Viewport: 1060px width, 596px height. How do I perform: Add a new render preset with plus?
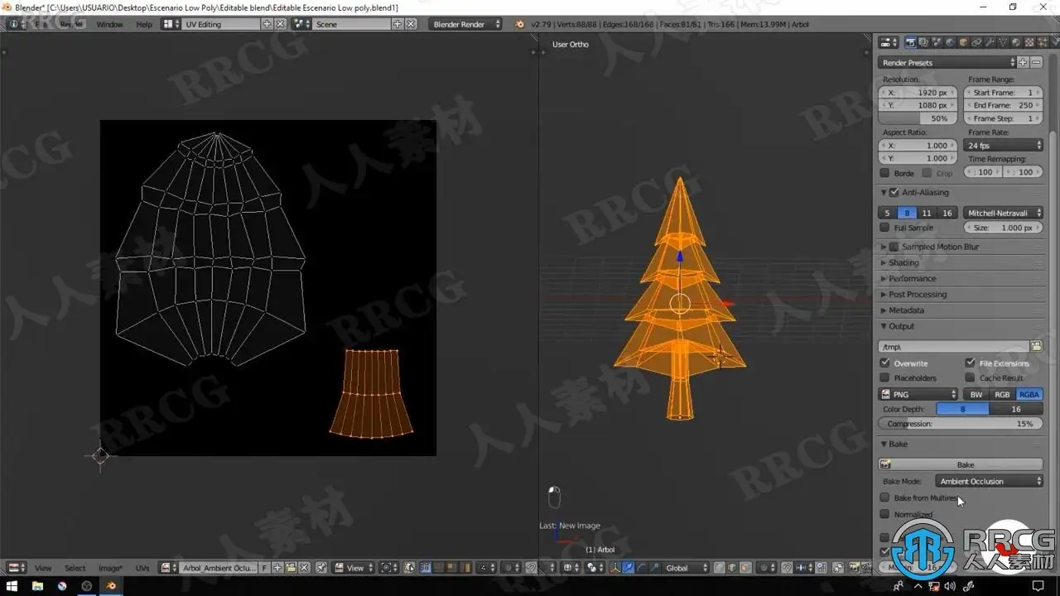[1024, 63]
